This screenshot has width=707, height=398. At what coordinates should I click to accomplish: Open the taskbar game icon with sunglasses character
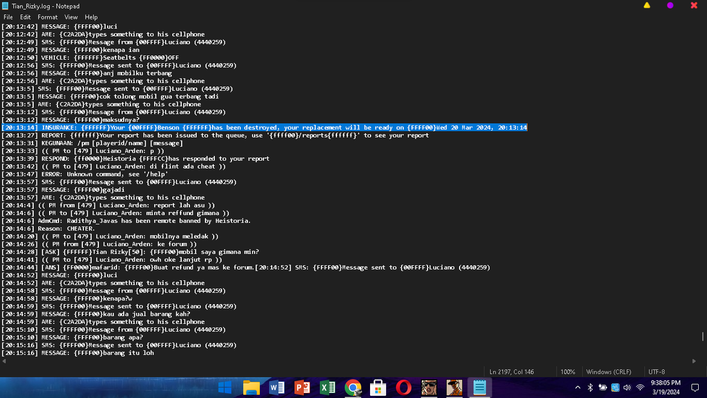[429, 387]
